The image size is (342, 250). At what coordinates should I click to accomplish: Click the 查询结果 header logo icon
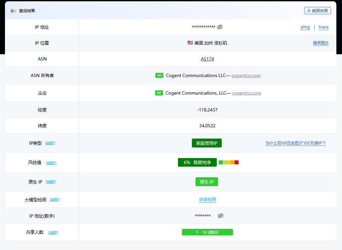[x=14, y=11]
